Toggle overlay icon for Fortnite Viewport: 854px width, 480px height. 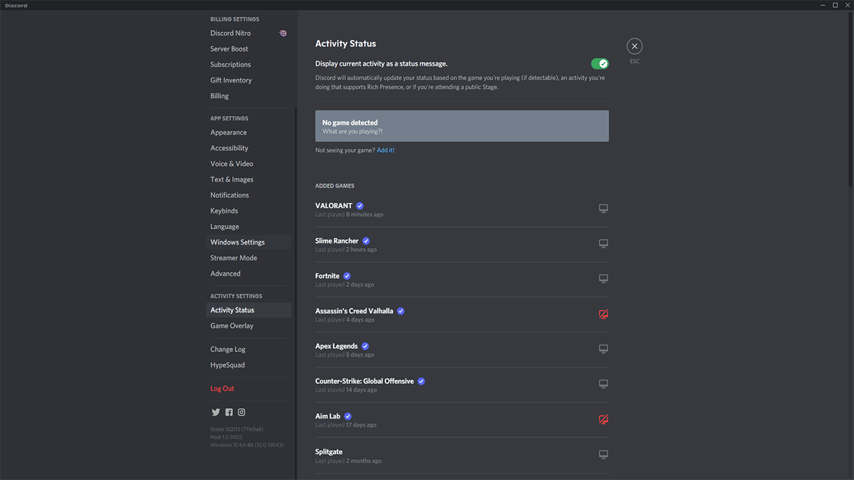(603, 279)
